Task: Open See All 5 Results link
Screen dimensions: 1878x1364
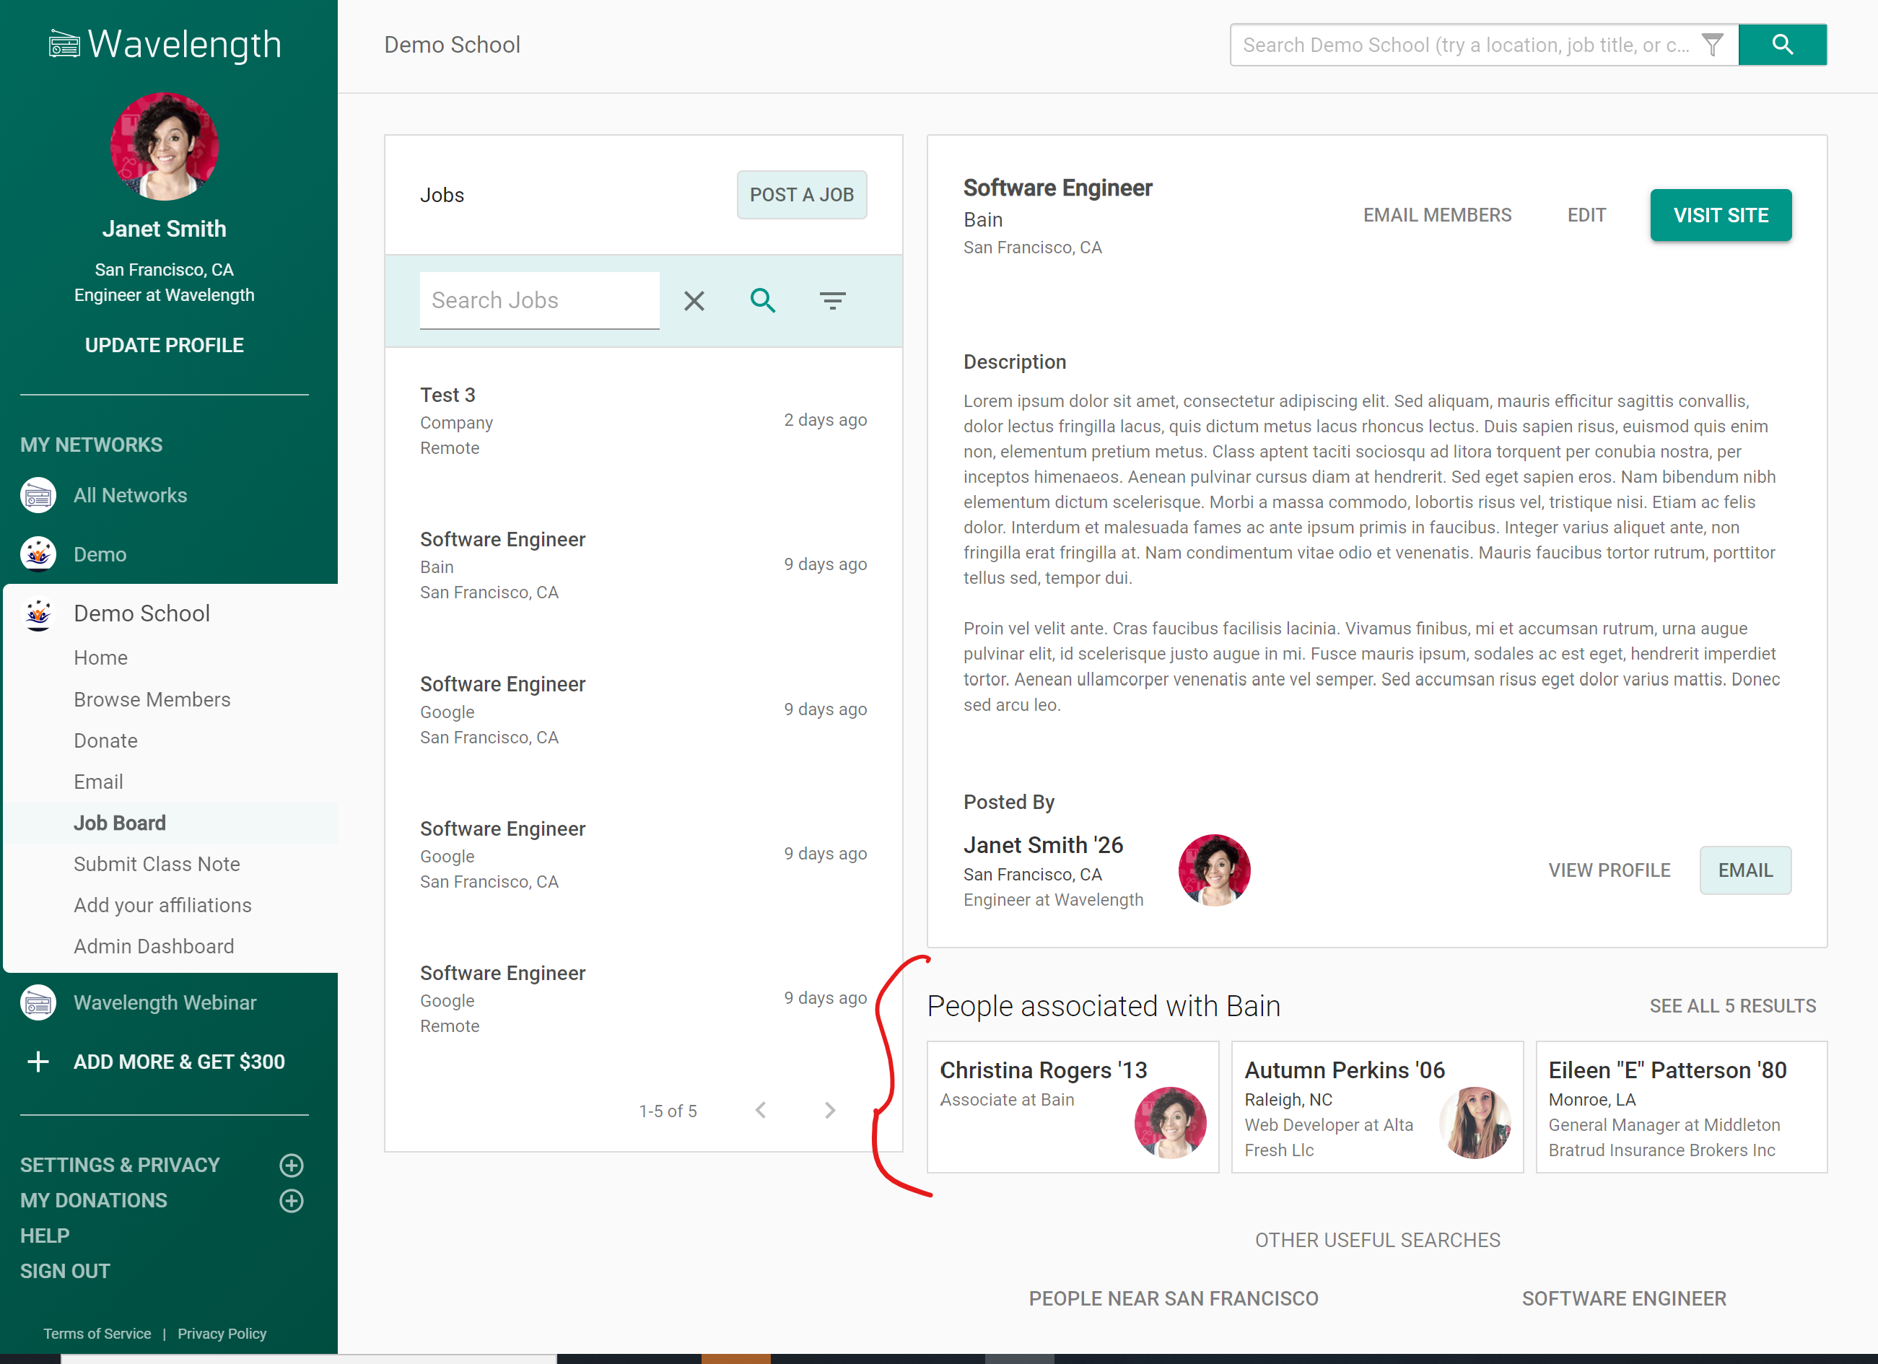Action: (1732, 1006)
